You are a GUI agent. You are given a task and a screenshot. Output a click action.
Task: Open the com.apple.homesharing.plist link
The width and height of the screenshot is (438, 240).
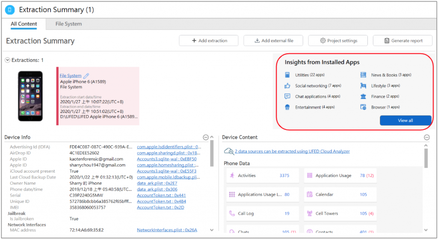click(x=168, y=165)
